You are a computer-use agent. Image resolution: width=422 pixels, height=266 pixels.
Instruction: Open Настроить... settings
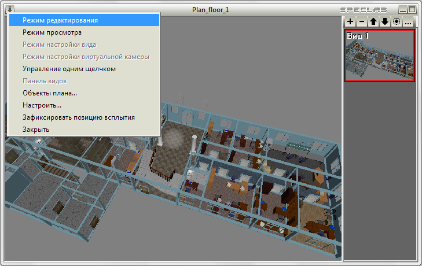pyautogui.click(x=85, y=105)
